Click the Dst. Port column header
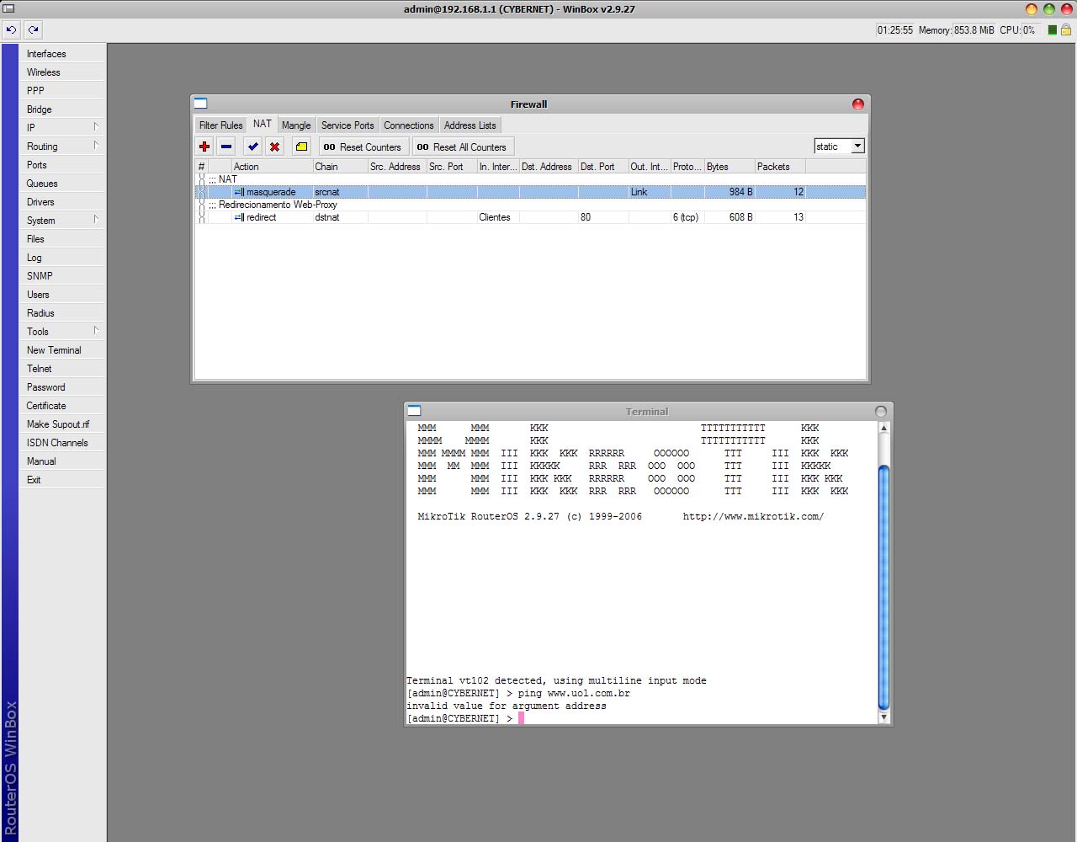This screenshot has height=842, width=1077. tap(603, 167)
